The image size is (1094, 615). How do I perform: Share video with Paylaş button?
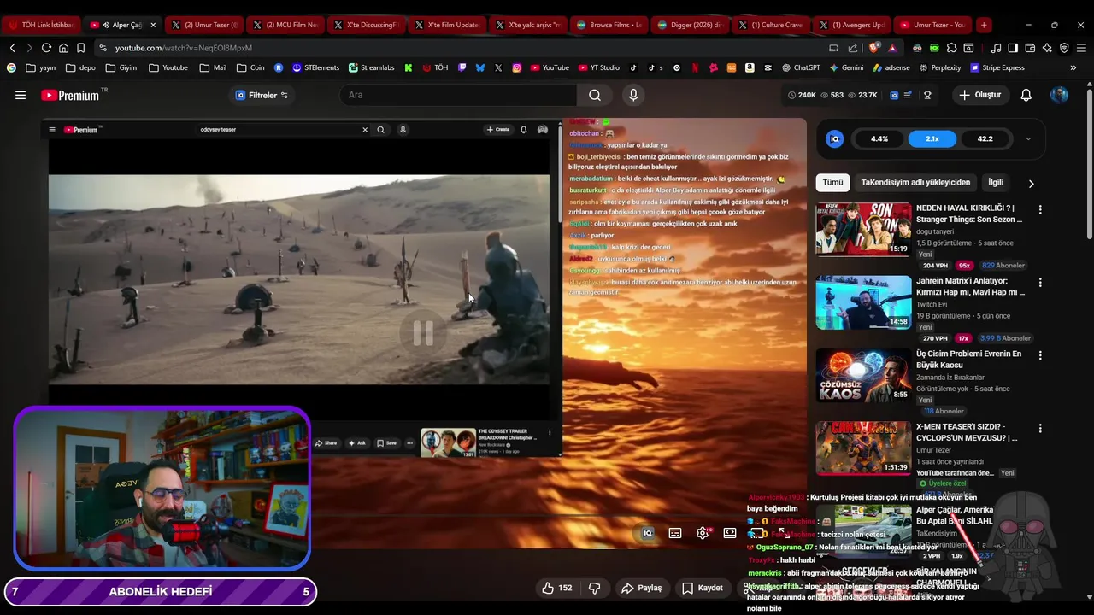tap(642, 588)
